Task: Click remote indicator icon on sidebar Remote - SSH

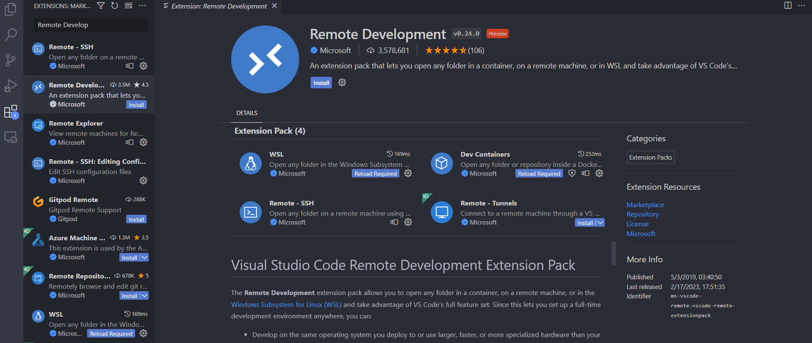Action: (130, 66)
